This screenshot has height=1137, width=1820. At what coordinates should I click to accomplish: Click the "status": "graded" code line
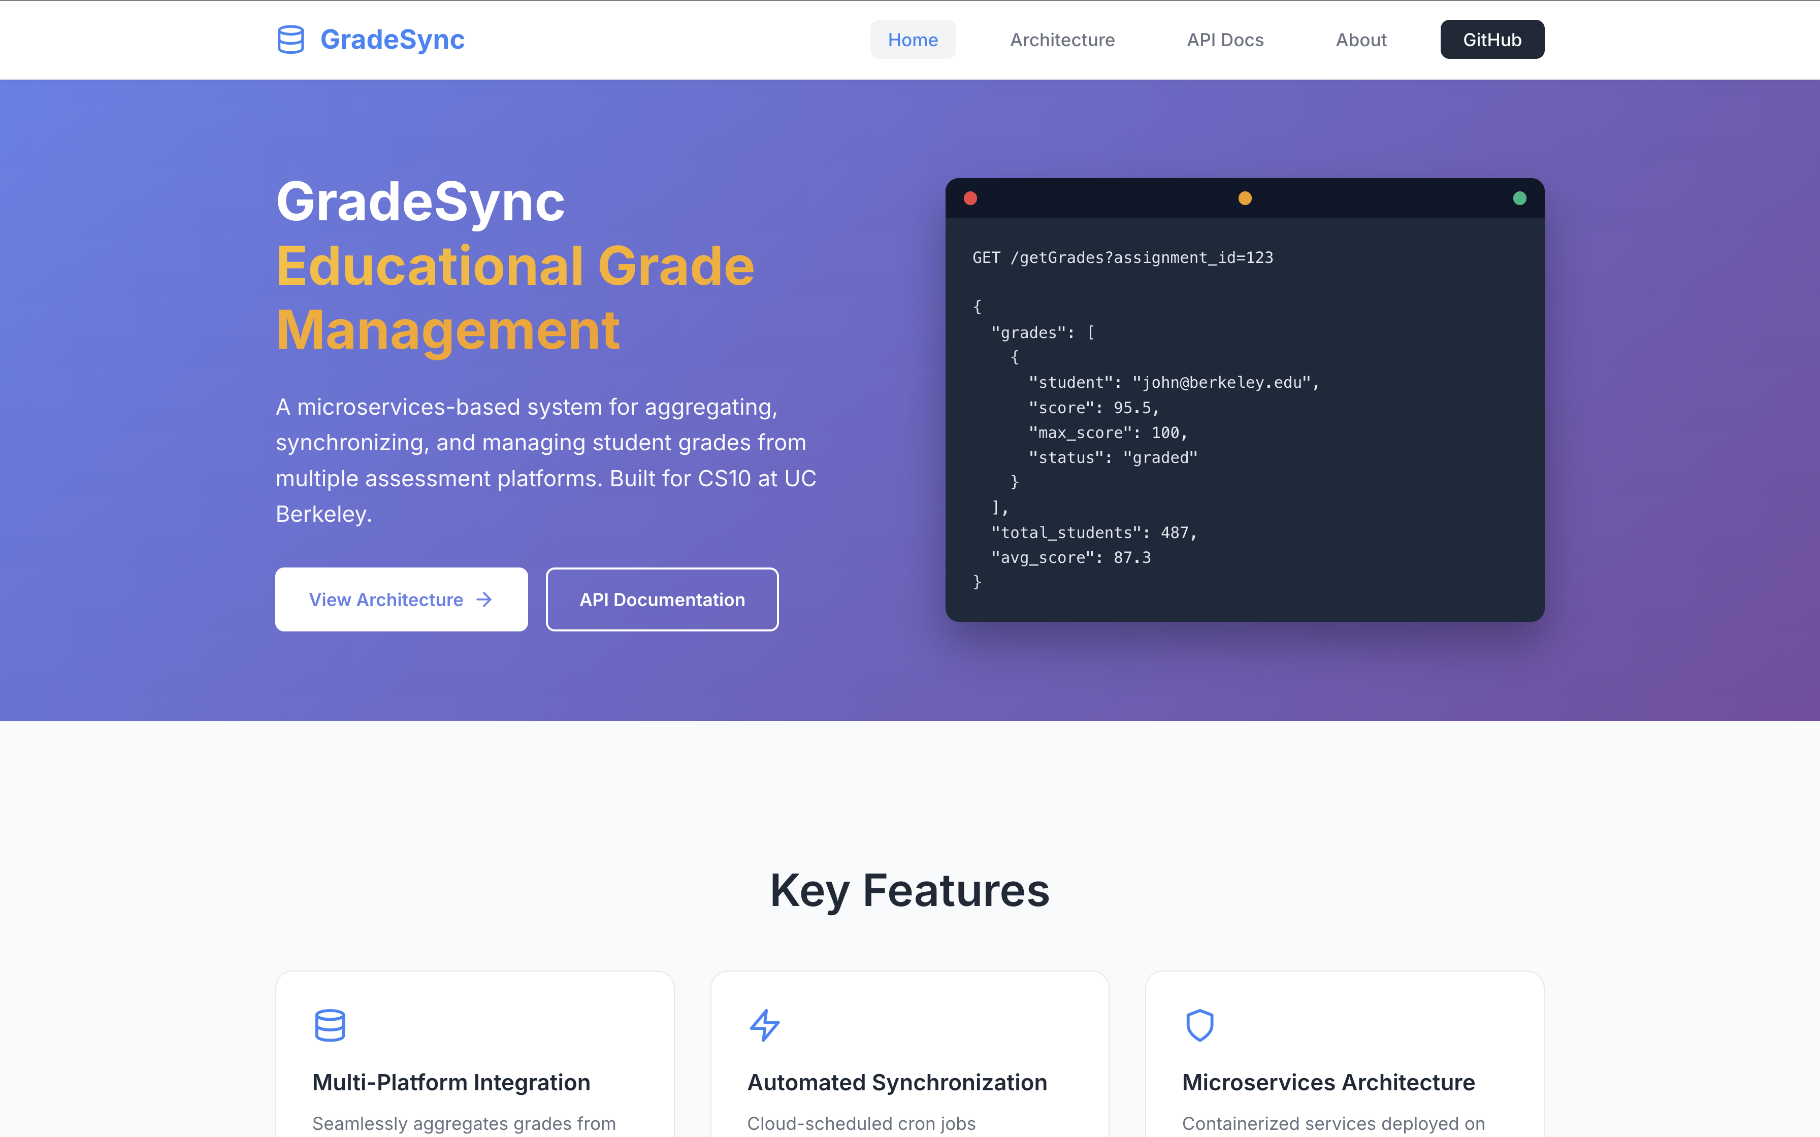point(1113,457)
